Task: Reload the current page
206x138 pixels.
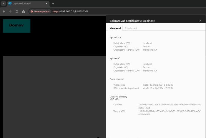Action: point(17,11)
